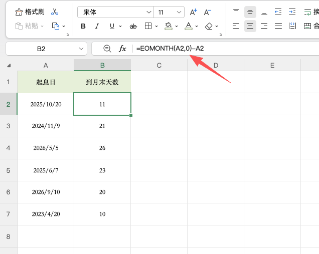Open clipboard group dialog launcher
The width and height of the screenshot is (319, 254).
(68, 35)
